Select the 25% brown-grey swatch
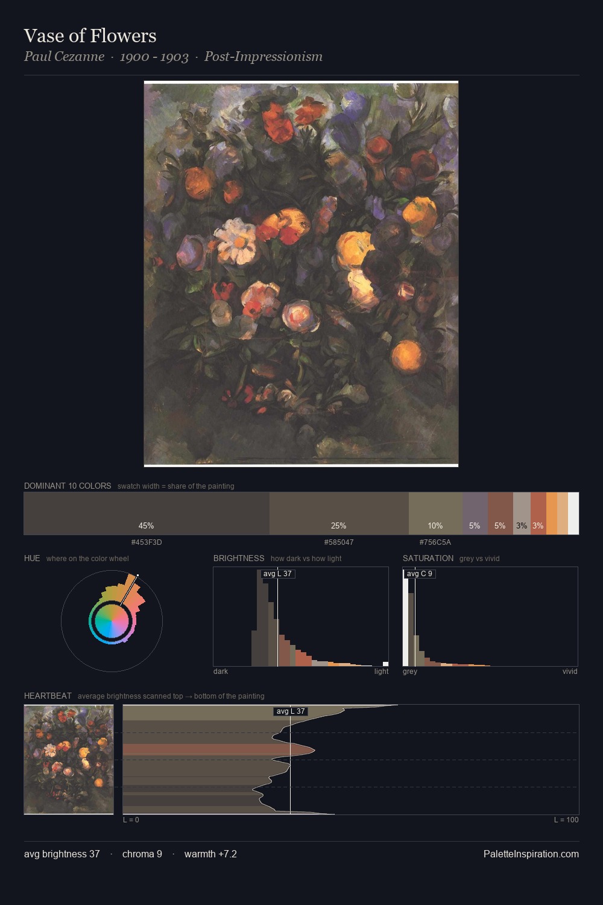Viewport: 603px width, 905px height. [339, 513]
